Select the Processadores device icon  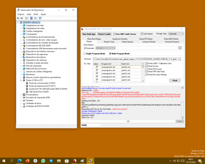24,95
